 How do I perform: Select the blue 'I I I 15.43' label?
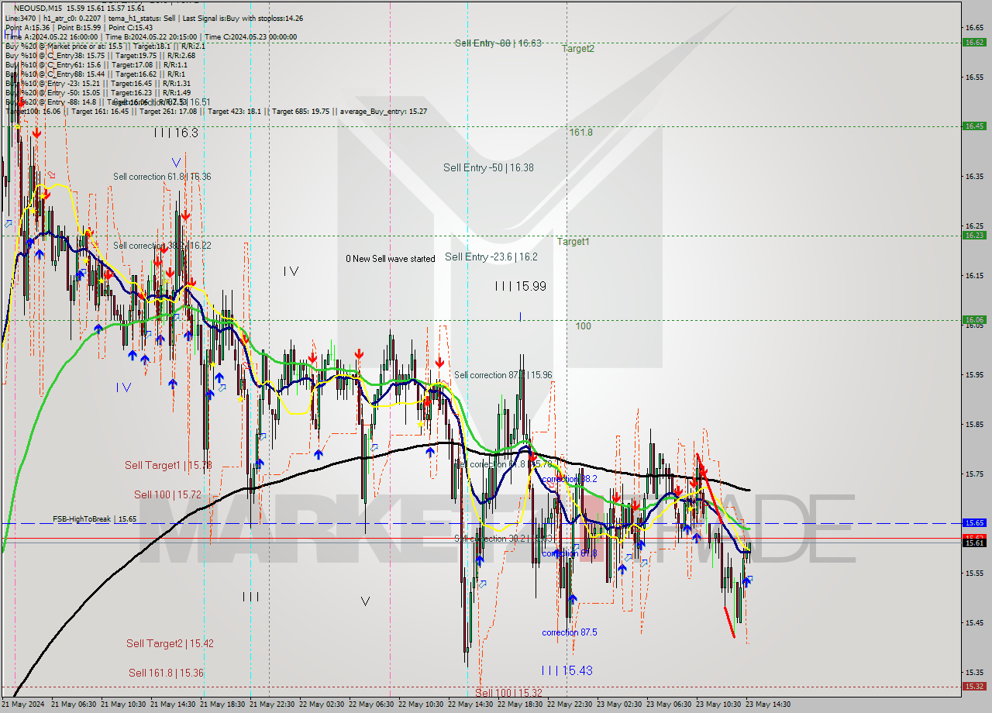click(x=567, y=670)
